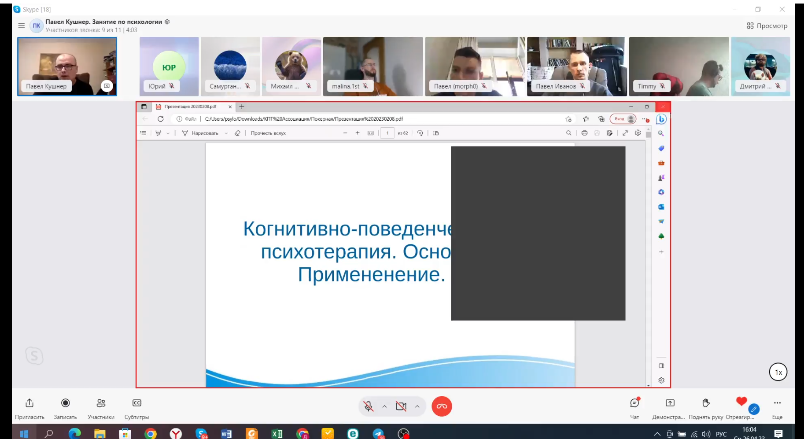The width and height of the screenshot is (804, 439).
Task: Turn on the video camera
Action: (x=401, y=406)
